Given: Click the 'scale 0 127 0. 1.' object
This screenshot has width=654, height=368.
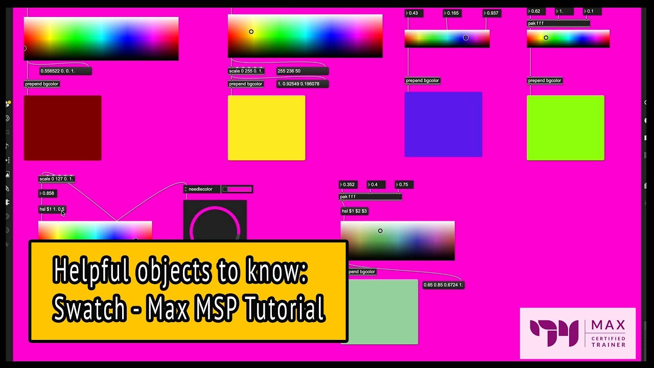Looking at the screenshot, I should pos(57,179).
